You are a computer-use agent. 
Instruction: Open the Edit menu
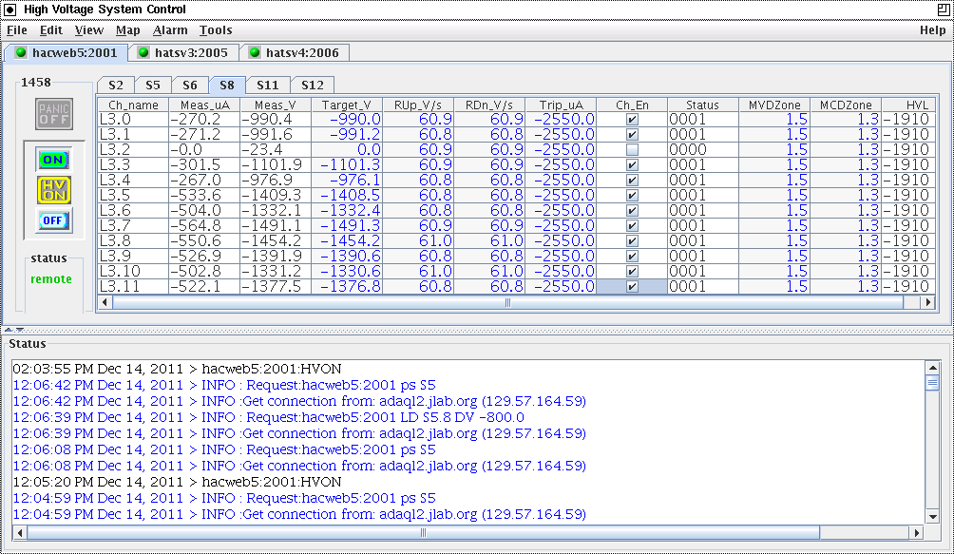click(x=51, y=30)
